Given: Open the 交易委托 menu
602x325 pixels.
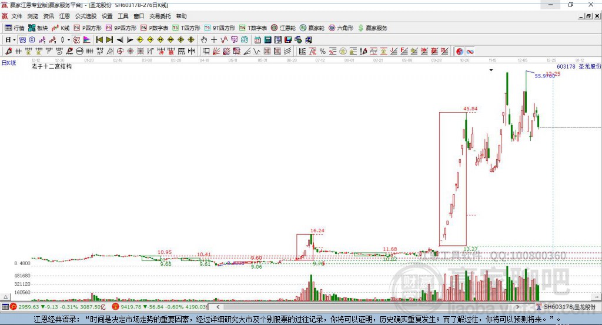Looking at the screenshot, I should tap(160, 16).
